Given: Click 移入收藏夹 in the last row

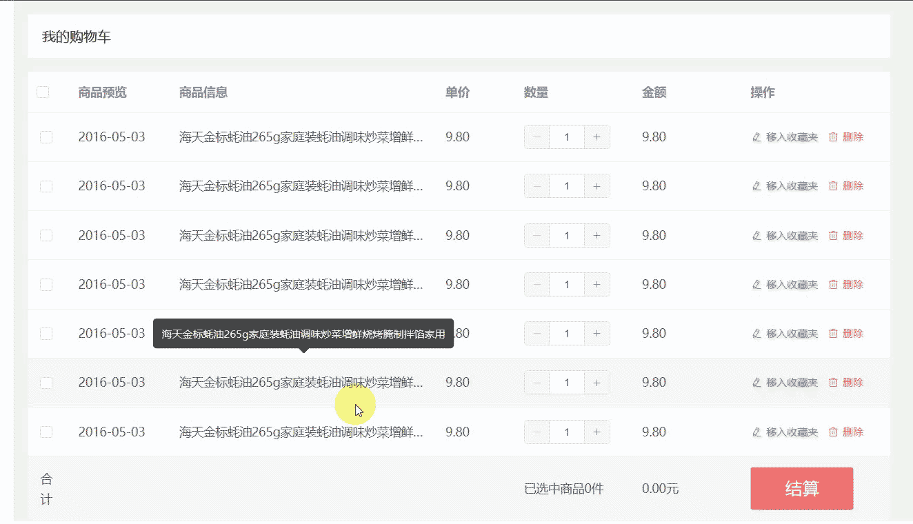Looking at the screenshot, I should [x=785, y=432].
